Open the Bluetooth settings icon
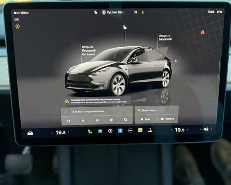The height and width of the screenshot is (185, 231). point(120,131)
